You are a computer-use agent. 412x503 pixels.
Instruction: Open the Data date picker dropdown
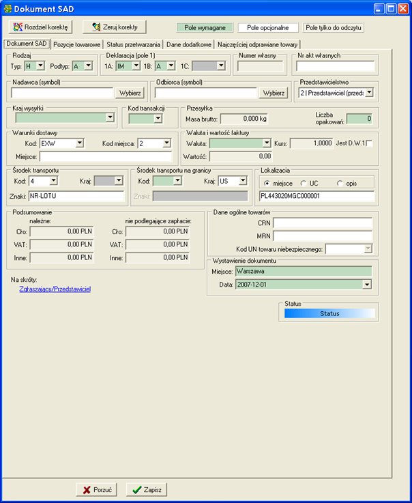coord(367,285)
